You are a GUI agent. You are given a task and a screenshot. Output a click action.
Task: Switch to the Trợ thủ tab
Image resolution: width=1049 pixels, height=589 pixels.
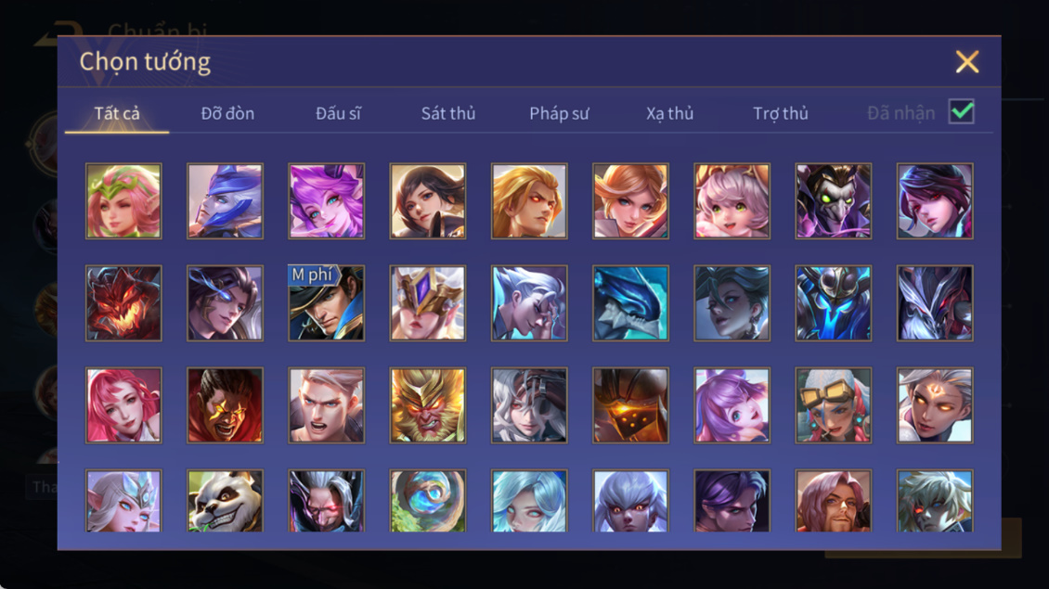coord(781,113)
